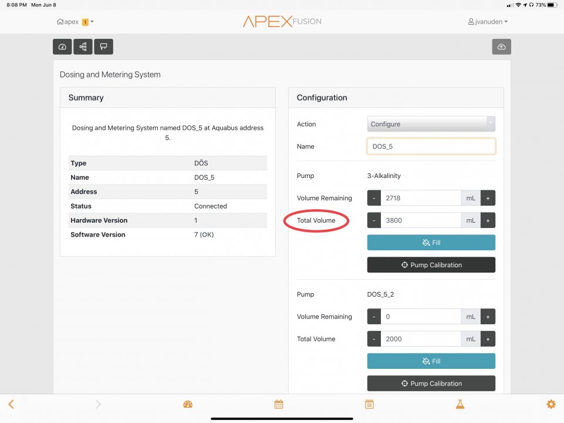Screen dimensions: 564x423
Task: Go forward with the grey right arrow
Action: click(x=98, y=404)
